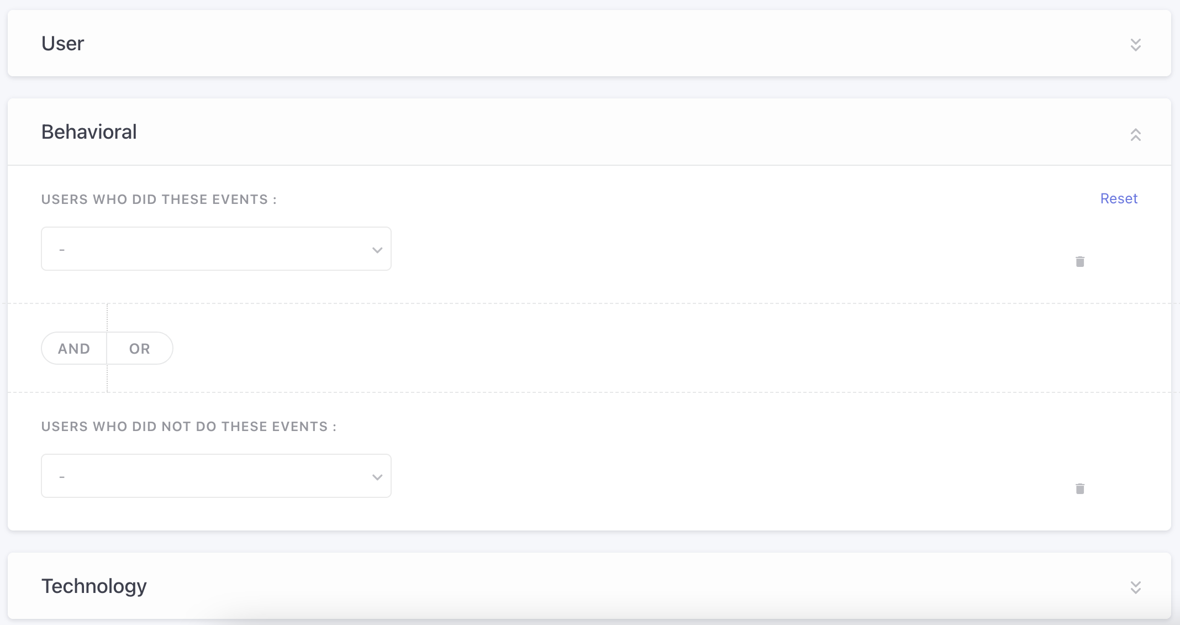Collapse the Behavioral section chevron
The image size is (1180, 625).
tap(1135, 134)
